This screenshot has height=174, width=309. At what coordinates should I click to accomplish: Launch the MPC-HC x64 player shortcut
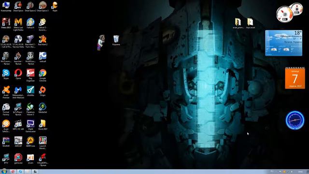[18, 125]
